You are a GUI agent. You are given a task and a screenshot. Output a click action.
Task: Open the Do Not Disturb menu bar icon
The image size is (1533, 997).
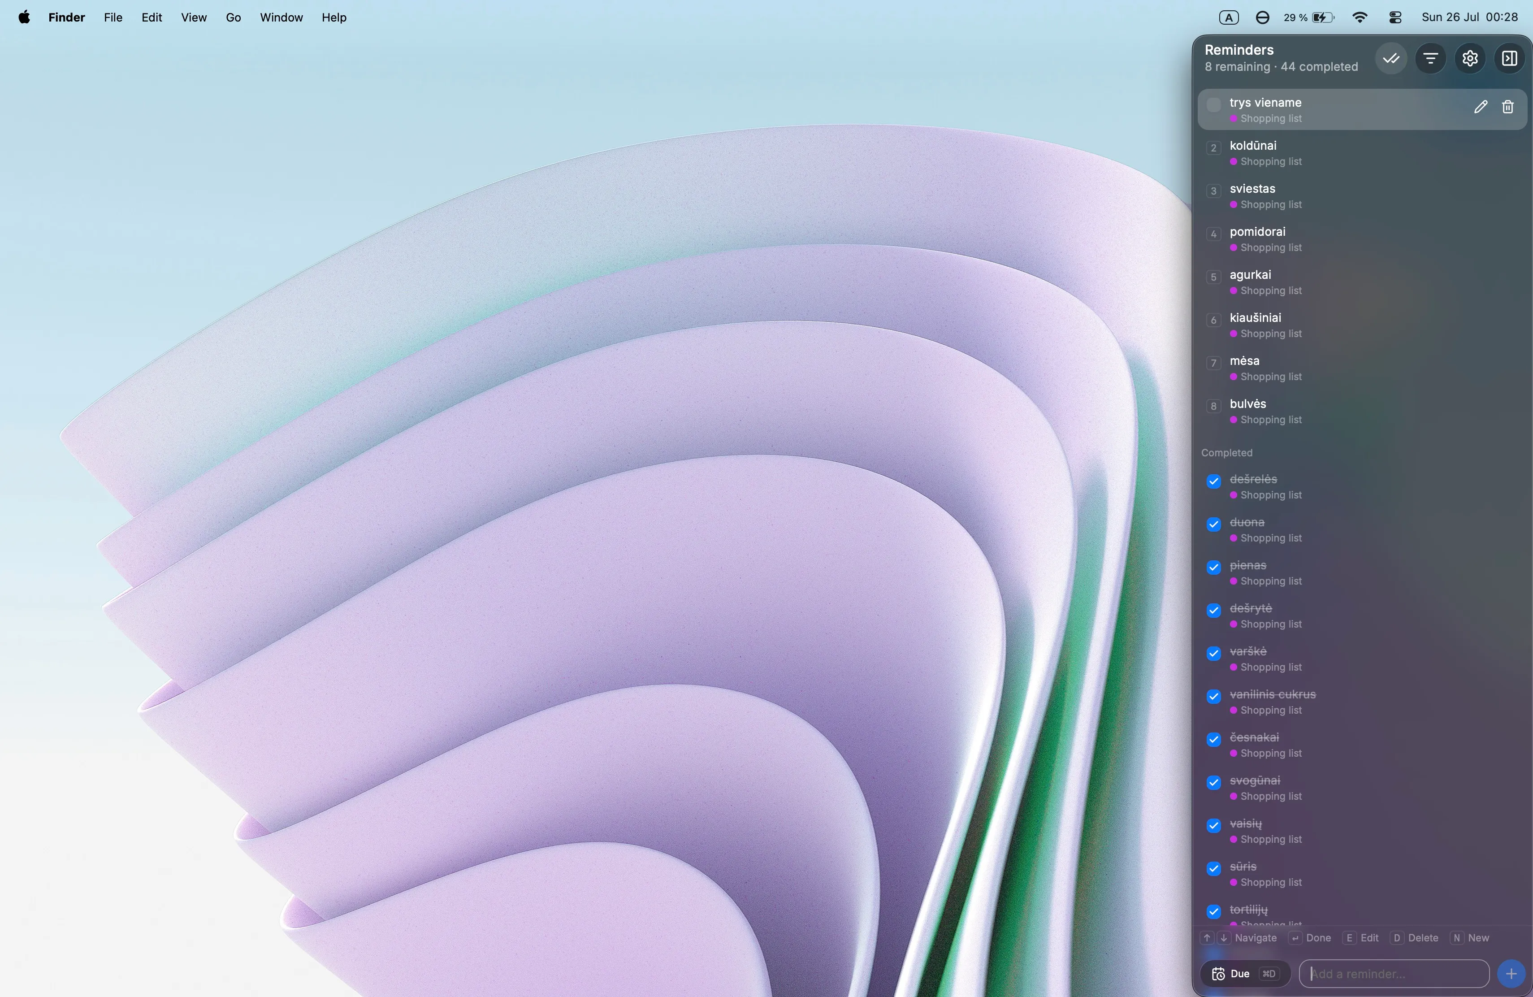pos(1262,17)
